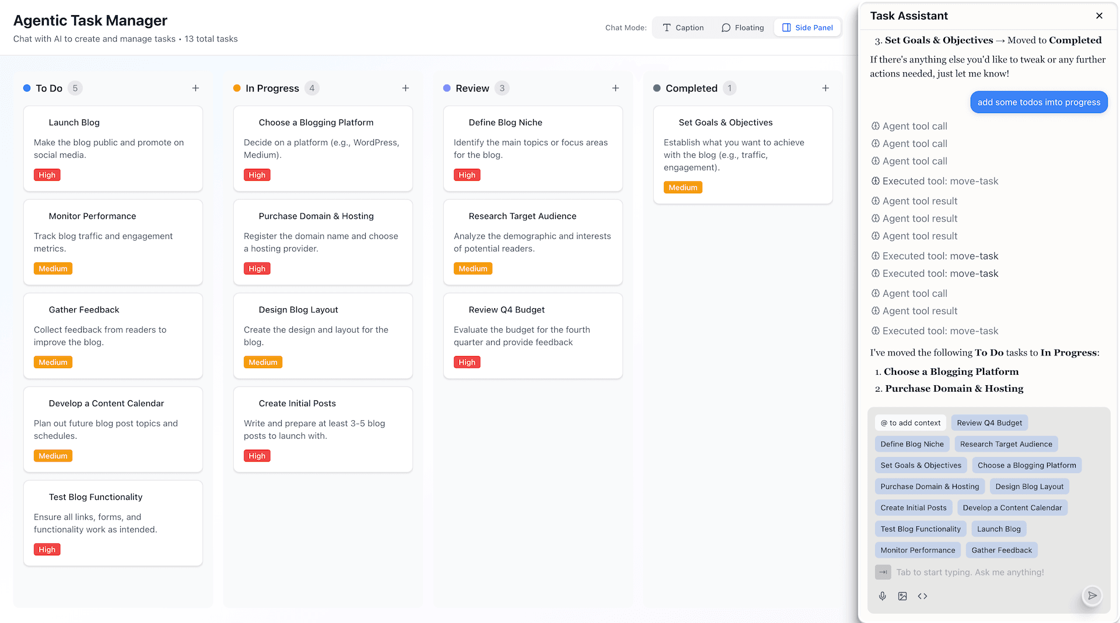Click the plus icon in To Do column
This screenshot has width=1120, height=623.
tap(195, 88)
